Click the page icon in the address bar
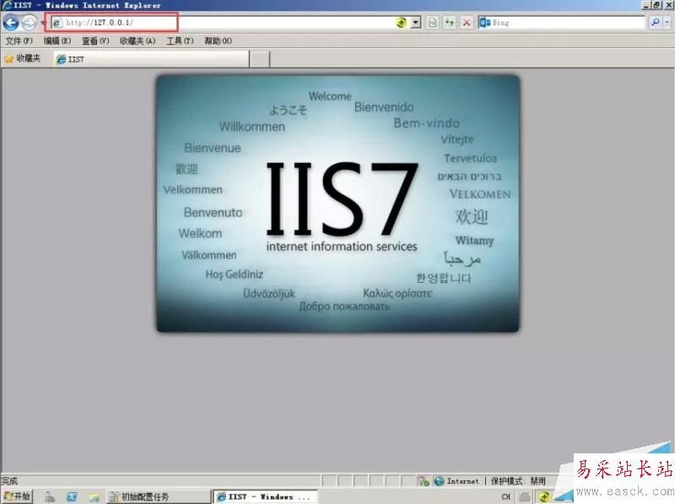The width and height of the screenshot is (675, 504). tap(57, 23)
